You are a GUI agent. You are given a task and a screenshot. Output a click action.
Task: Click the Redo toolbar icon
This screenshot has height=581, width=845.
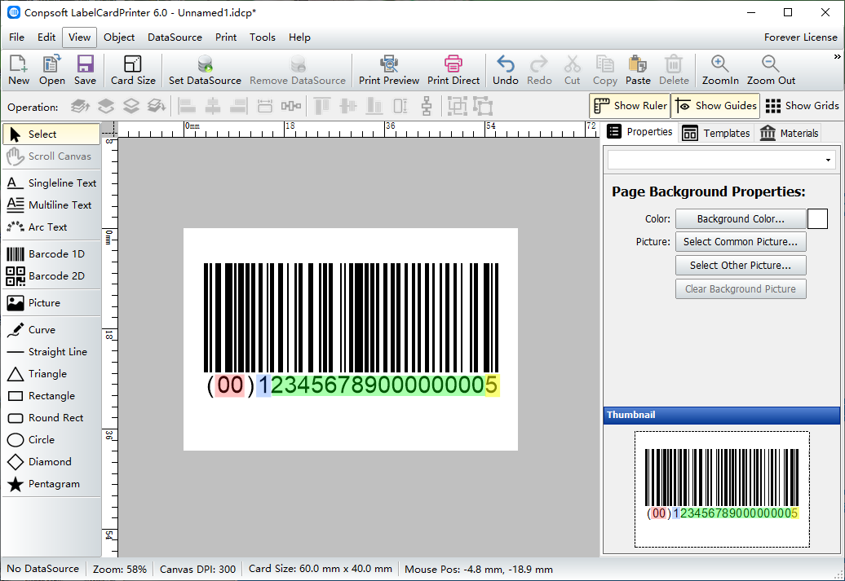(x=539, y=70)
